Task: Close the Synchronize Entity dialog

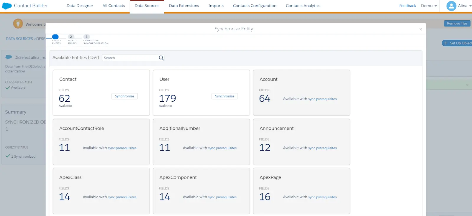Action: pos(421,29)
